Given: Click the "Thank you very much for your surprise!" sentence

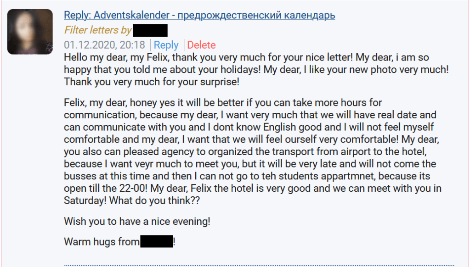Looking at the screenshot, I should click(x=152, y=82).
